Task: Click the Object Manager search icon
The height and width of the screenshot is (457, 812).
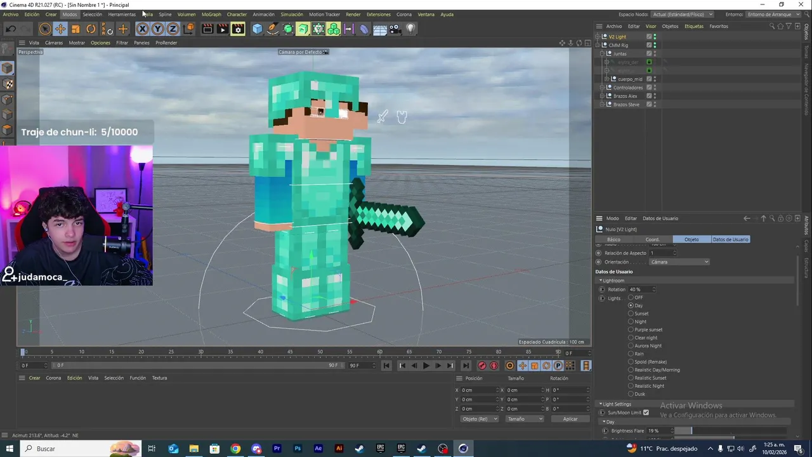Action: (x=772, y=26)
